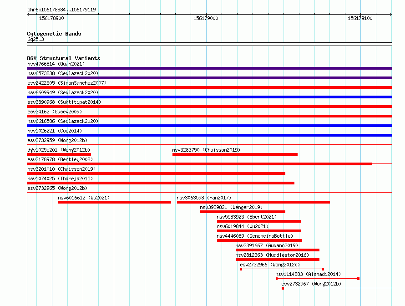Open nsv2812363 (Huddleston2016) label
The width and height of the screenshot is (405, 306).
[272, 255]
